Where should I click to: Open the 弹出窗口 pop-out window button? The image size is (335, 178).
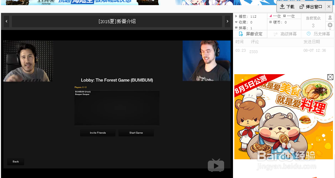pyautogui.click(x=311, y=6)
